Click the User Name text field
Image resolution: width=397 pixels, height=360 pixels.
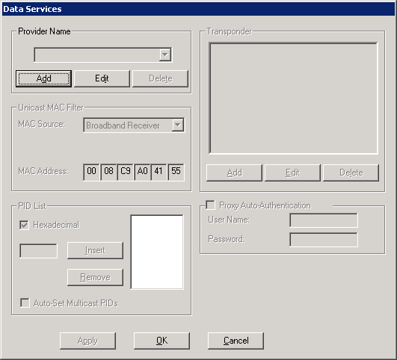324,220
